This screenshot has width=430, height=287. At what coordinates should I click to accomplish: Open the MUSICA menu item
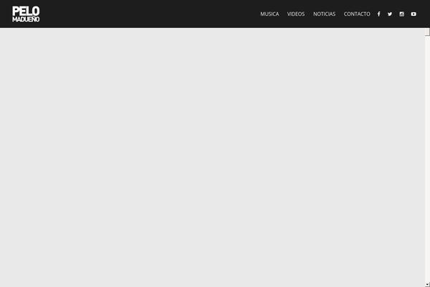[x=269, y=14]
